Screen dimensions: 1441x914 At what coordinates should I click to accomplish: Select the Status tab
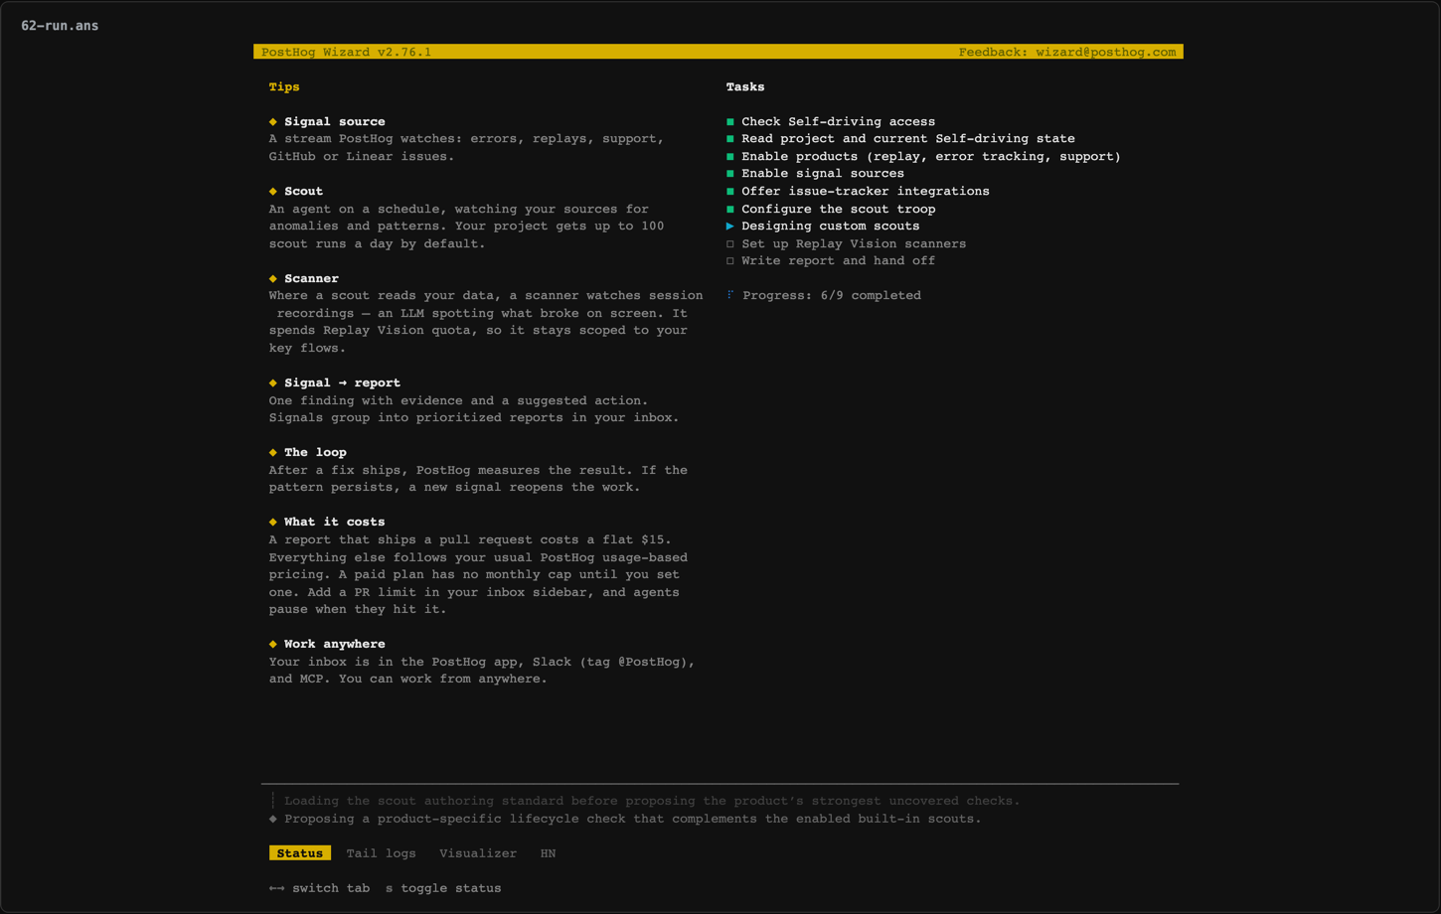click(x=300, y=853)
